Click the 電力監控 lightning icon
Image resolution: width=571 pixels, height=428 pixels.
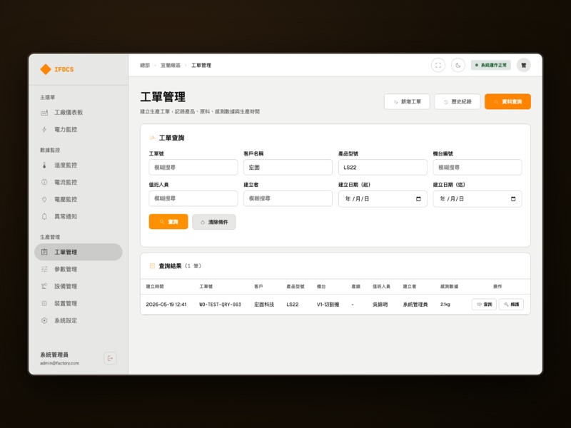click(44, 130)
